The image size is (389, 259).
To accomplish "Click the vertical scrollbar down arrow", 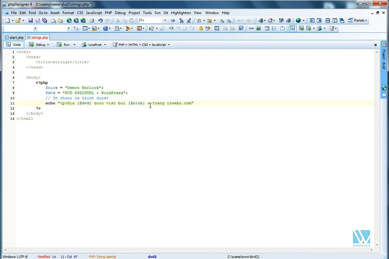I will tap(377, 245).
